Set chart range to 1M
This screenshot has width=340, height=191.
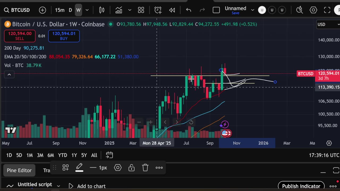pyautogui.click(x=29, y=155)
